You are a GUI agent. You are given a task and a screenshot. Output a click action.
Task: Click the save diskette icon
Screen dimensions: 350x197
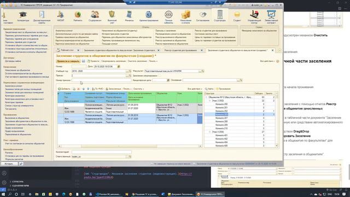coord(84,61)
